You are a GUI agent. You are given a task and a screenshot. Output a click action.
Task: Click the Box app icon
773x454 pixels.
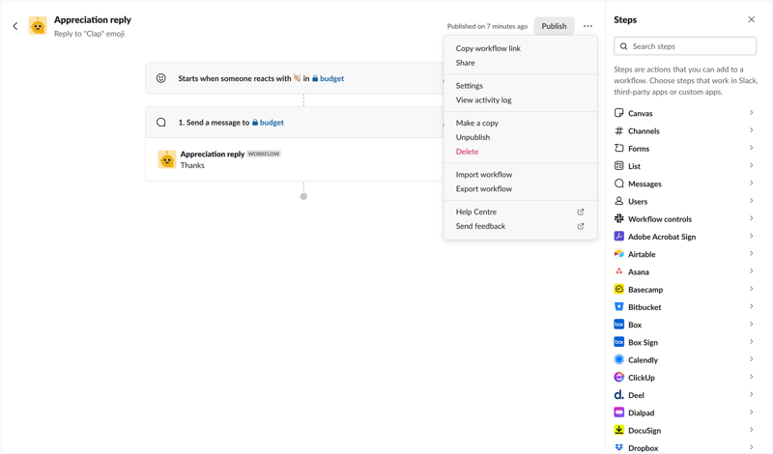[618, 325]
